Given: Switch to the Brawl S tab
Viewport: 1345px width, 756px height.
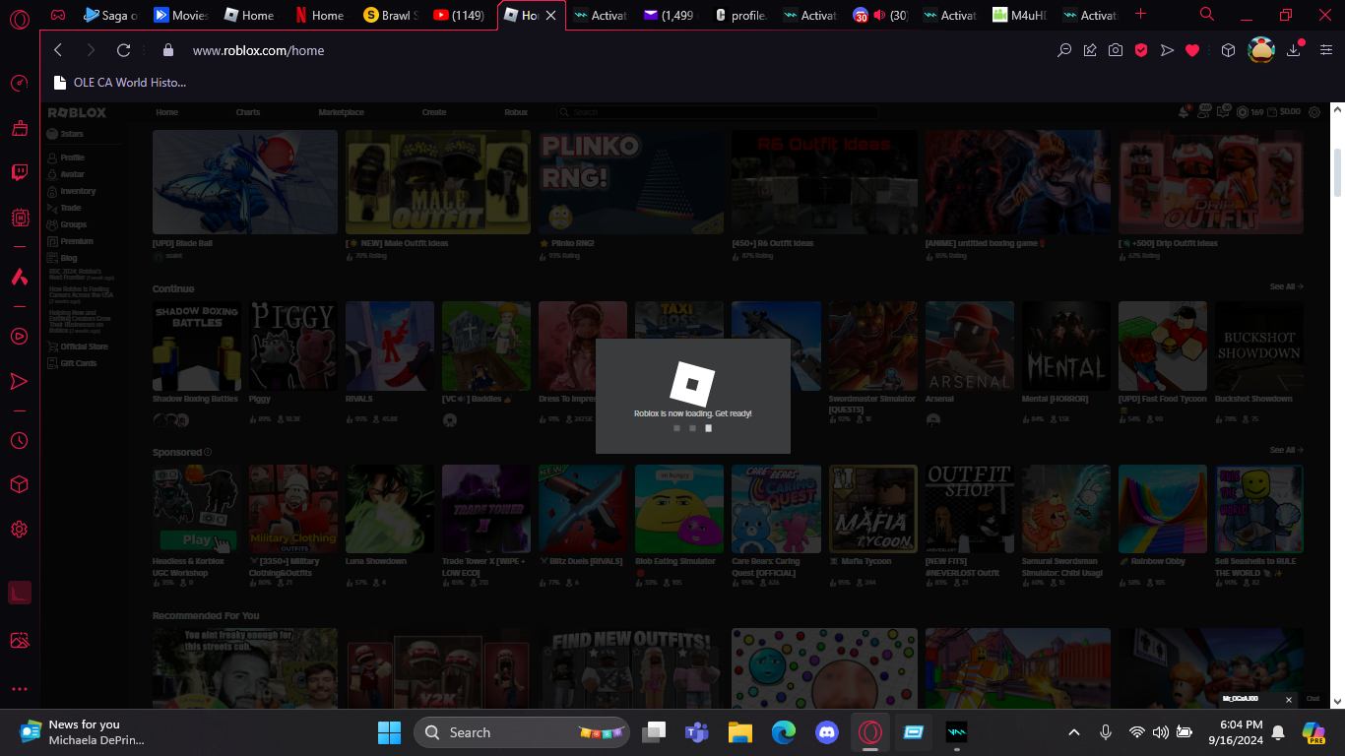Looking at the screenshot, I should (391, 15).
